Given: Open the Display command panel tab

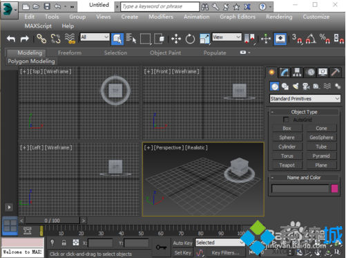Looking at the screenshot, I should pyautogui.click(x=323, y=73).
